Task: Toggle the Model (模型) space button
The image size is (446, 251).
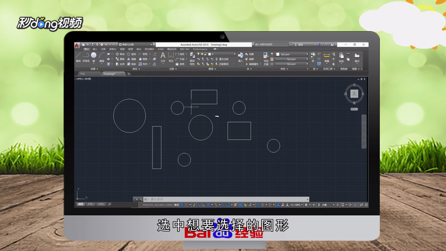Action: 176,205
